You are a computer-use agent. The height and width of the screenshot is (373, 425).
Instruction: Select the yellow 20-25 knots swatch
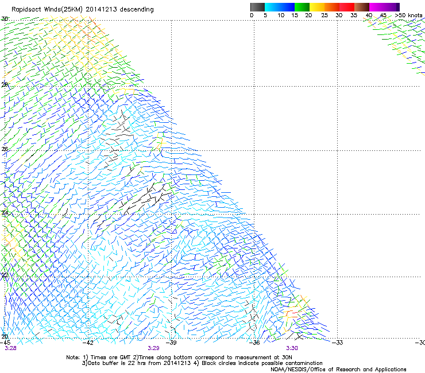point(317,7)
